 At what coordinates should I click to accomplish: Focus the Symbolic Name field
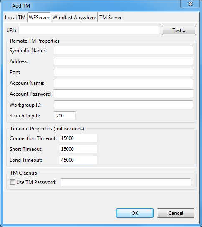coord(124,51)
